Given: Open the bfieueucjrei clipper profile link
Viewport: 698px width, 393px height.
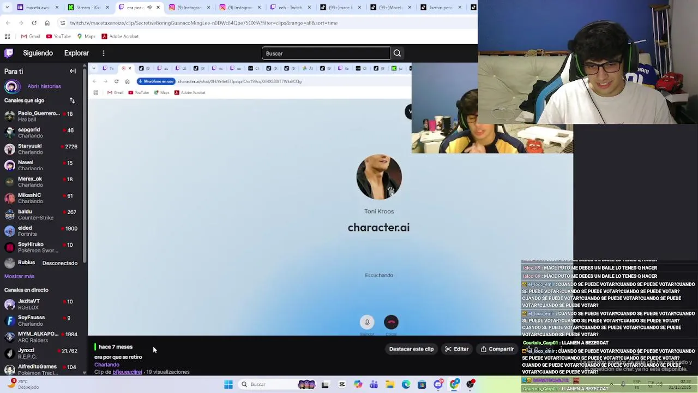Looking at the screenshot, I should tap(127, 372).
